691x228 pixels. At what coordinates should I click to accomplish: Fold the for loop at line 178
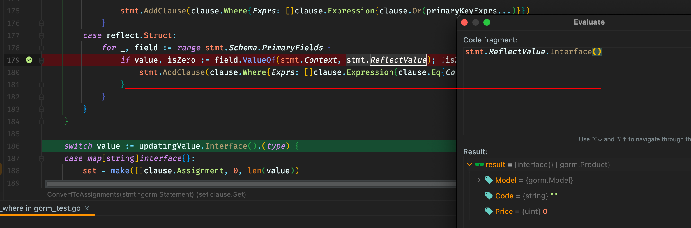point(42,48)
